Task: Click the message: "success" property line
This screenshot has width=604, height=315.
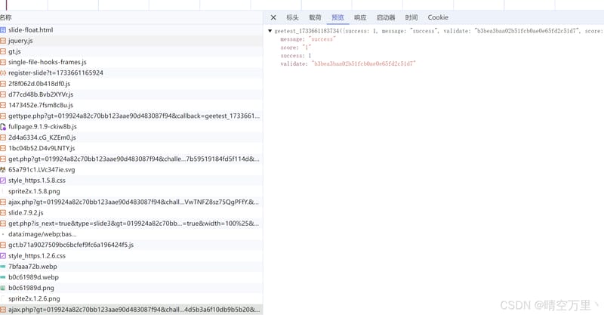Action: [308, 39]
